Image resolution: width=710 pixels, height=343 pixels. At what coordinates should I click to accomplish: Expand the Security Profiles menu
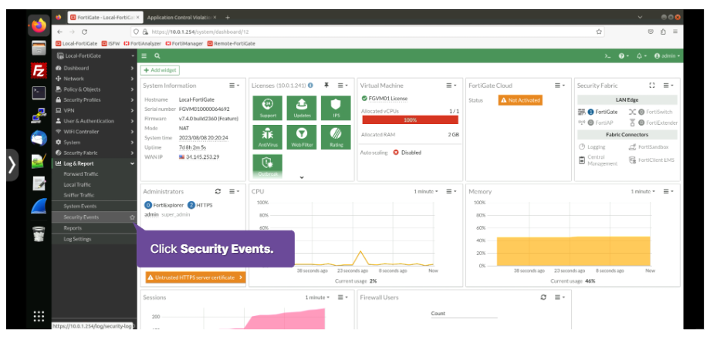pyautogui.click(x=95, y=100)
